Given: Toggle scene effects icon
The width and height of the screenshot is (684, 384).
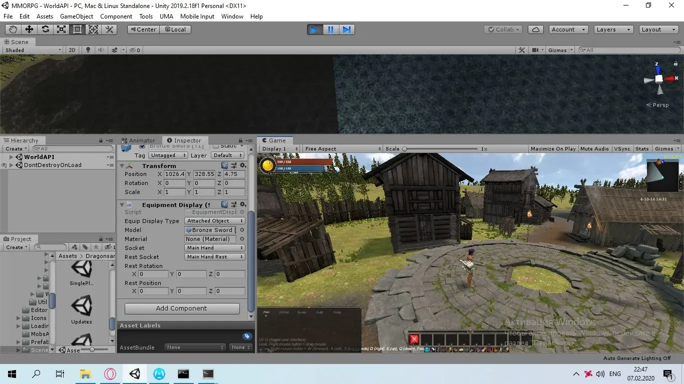Looking at the screenshot, I should [115, 50].
